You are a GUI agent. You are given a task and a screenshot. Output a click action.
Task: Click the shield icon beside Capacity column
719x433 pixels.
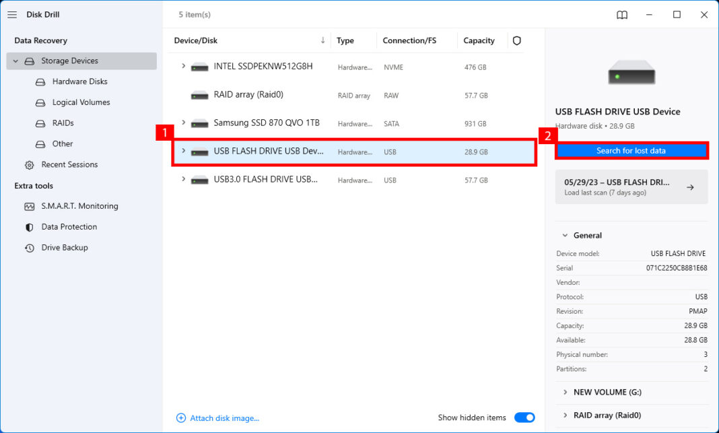[516, 40]
